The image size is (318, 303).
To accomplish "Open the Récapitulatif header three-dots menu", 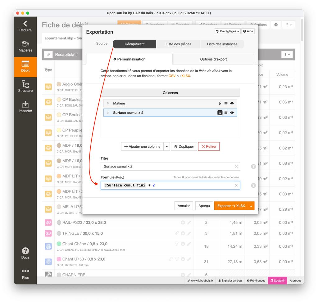I will (x=287, y=55).
